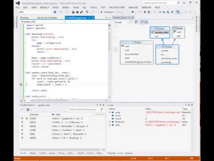Click the Undo toolbar icon
Viewport: 214px width, 161px height.
tap(87, 12)
